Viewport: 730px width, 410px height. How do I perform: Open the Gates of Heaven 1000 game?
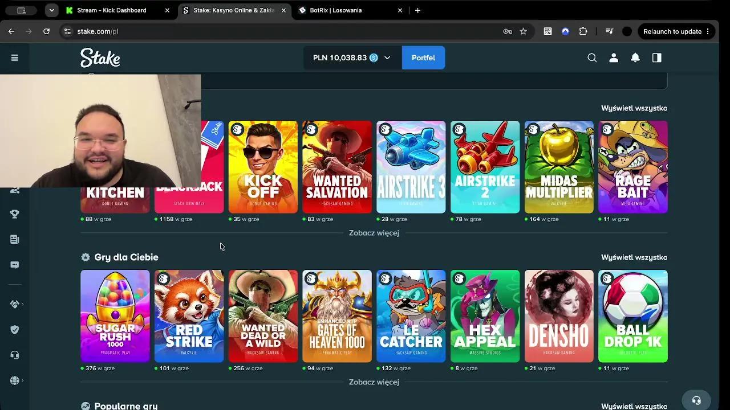coord(337,316)
